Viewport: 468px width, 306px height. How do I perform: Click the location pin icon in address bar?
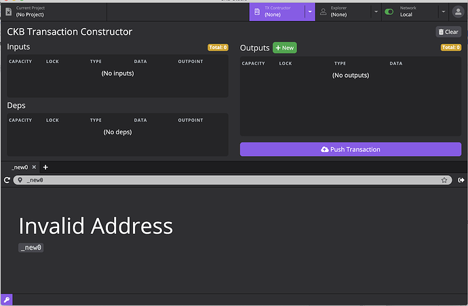(x=20, y=180)
